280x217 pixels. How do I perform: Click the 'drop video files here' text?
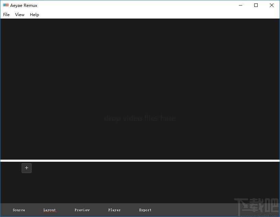coord(140,118)
